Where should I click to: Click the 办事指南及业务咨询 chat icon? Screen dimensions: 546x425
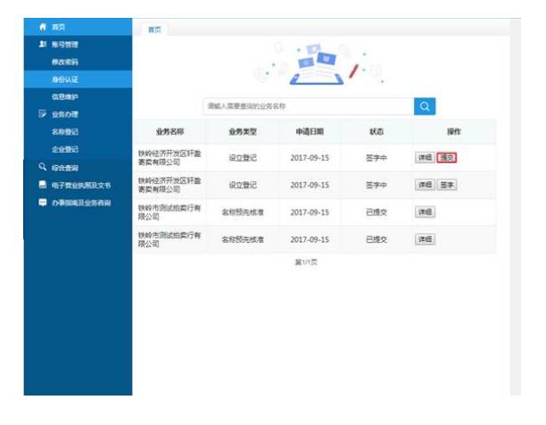click(43, 203)
